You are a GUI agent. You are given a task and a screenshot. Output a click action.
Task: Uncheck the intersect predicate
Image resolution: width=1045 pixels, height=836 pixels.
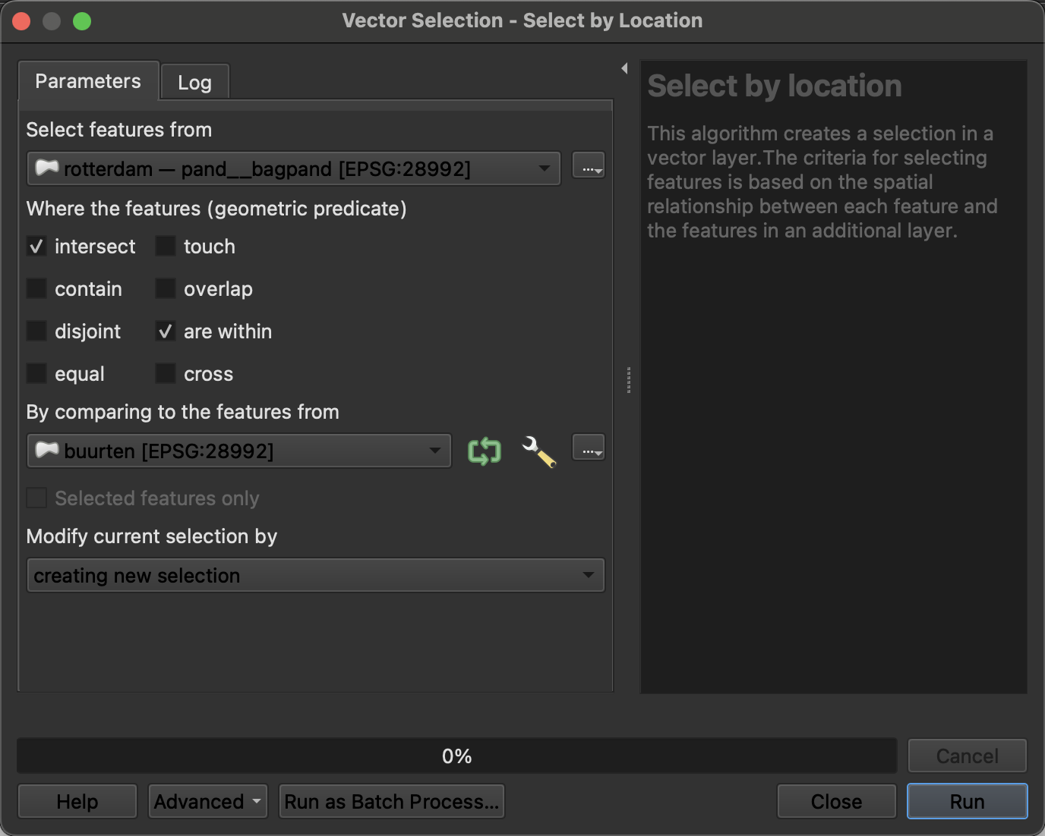coord(36,247)
